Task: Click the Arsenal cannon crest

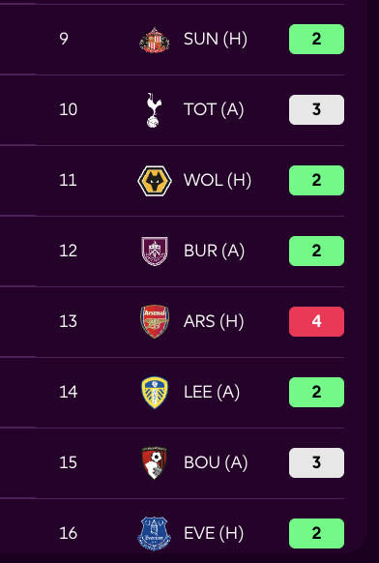Action: coord(155,321)
